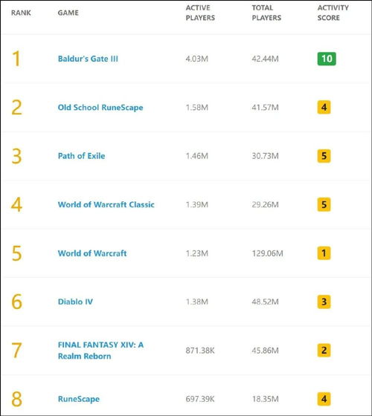Open the World of Warcraft link

click(x=92, y=253)
